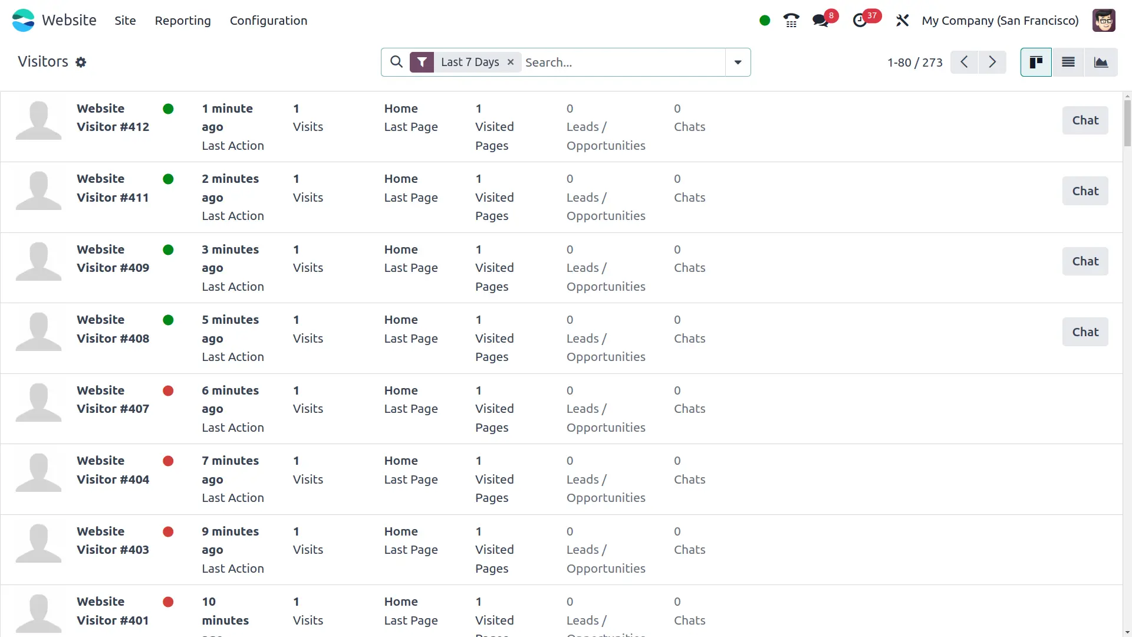
Task: Remove the Last 7 Days filter
Action: coord(511,62)
